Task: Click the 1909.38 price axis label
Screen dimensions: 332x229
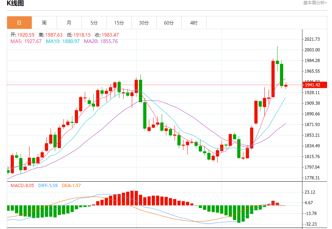Action: pos(312,103)
